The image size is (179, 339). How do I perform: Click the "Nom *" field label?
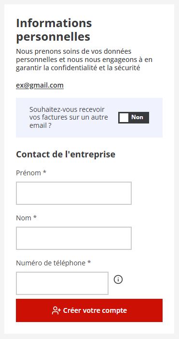pyautogui.click(x=26, y=218)
